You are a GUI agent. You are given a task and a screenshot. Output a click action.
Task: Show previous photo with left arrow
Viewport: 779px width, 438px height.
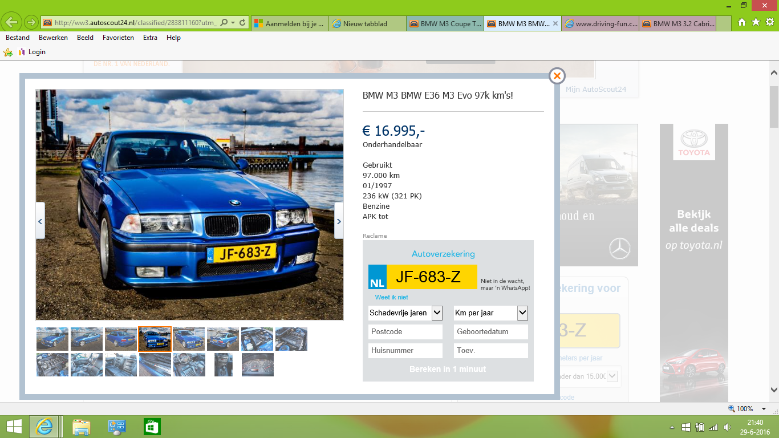click(x=40, y=221)
